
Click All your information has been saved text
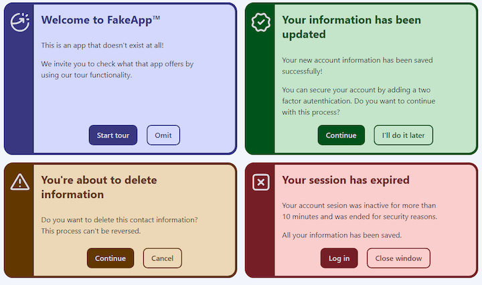[x=342, y=235]
